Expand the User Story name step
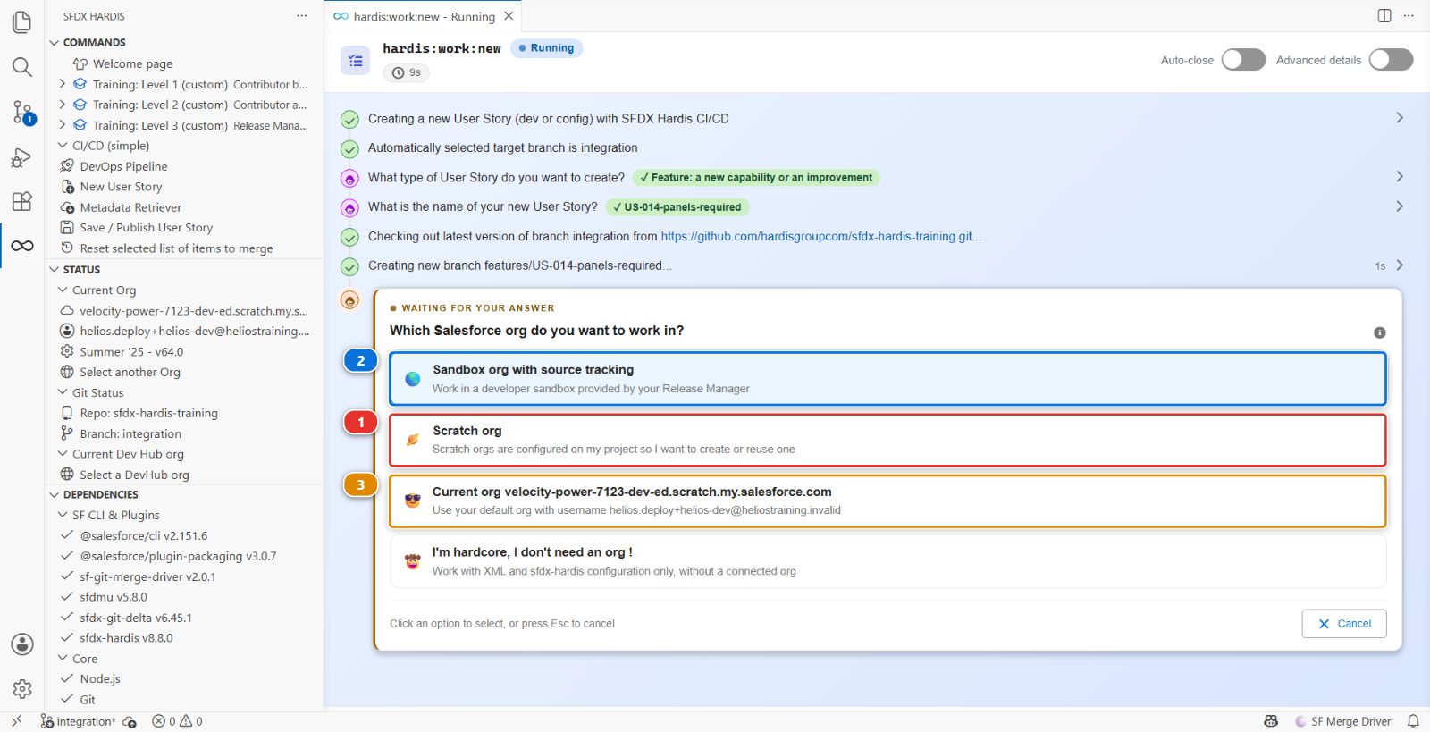 1400,206
